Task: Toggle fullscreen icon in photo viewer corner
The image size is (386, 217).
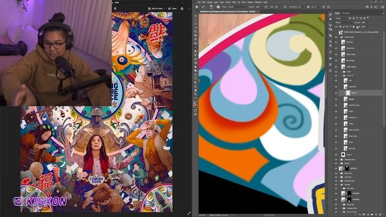Action: 189,213
